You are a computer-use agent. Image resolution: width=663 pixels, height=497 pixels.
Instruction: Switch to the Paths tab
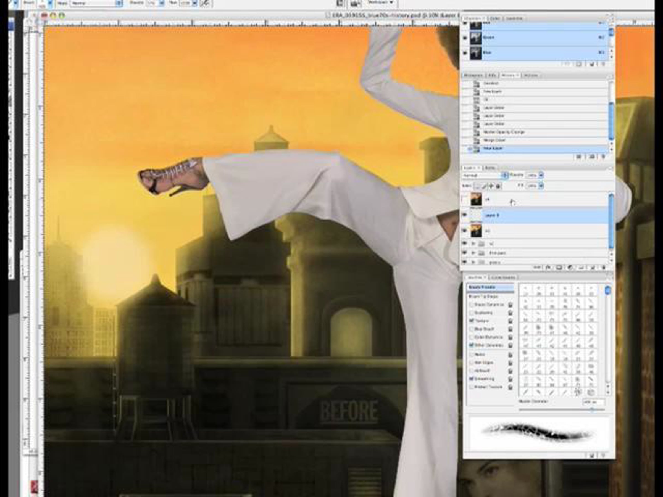pos(490,168)
